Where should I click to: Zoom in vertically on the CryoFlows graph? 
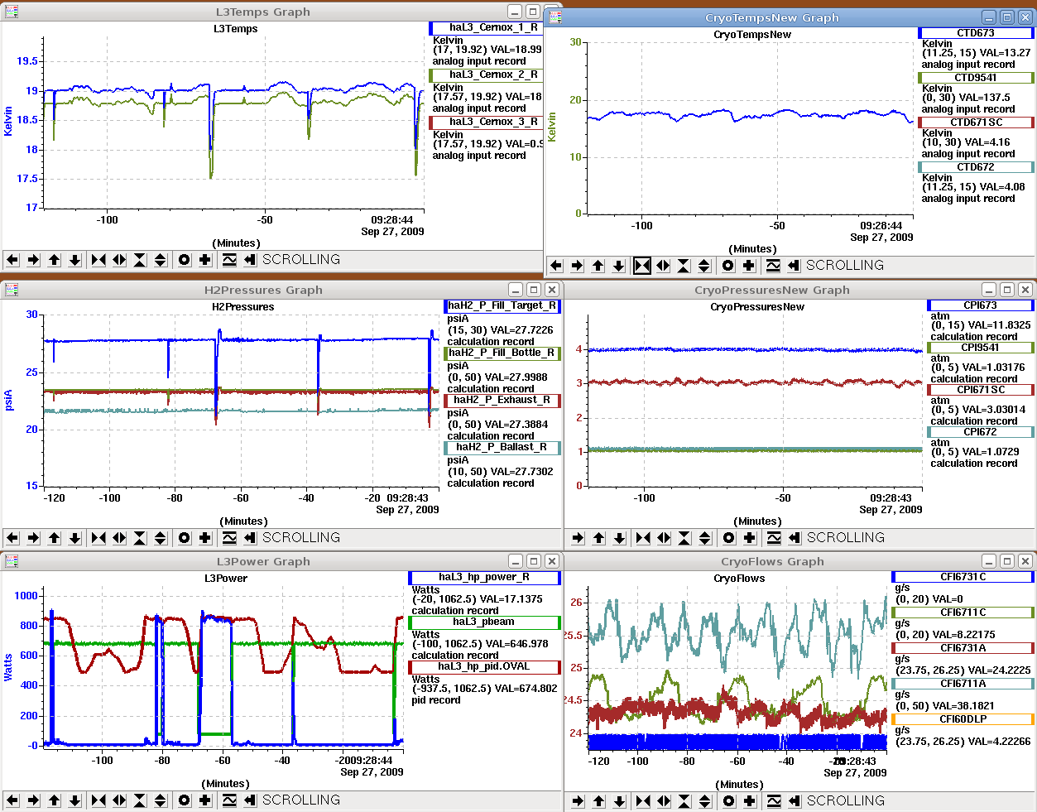click(684, 801)
